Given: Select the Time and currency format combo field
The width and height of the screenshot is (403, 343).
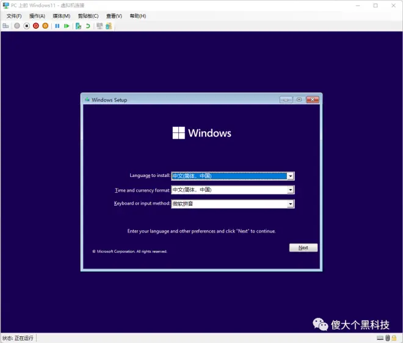Looking at the screenshot, I should pos(233,190).
